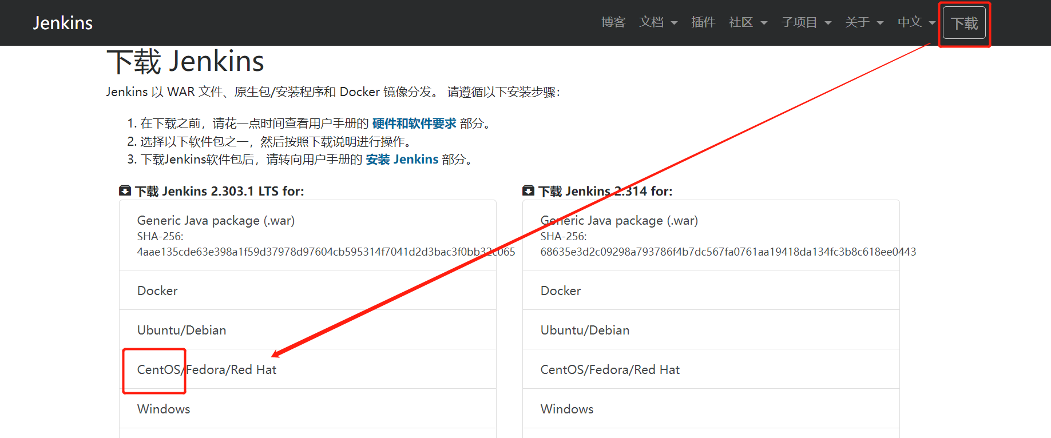Open the 插件 nav item
1051x438 pixels.
(703, 22)
